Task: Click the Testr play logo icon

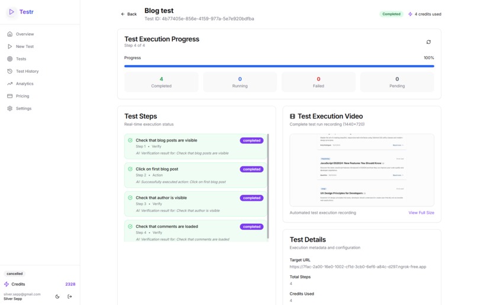Action: 12,12
